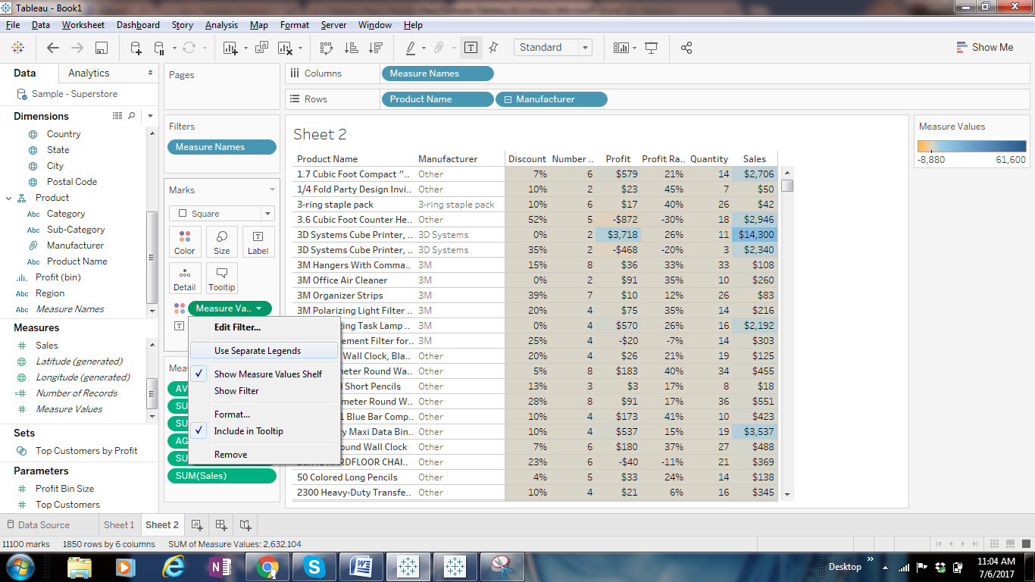Select Edit Filter in context menu
Viewport: 1035px width, 582px height.
coord(264,327)
